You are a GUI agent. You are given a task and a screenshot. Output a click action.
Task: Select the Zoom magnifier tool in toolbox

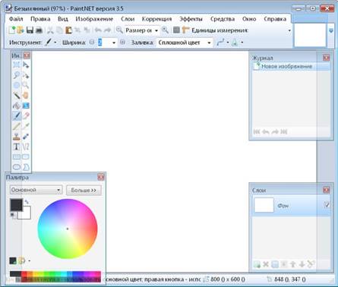pos(26,85)
